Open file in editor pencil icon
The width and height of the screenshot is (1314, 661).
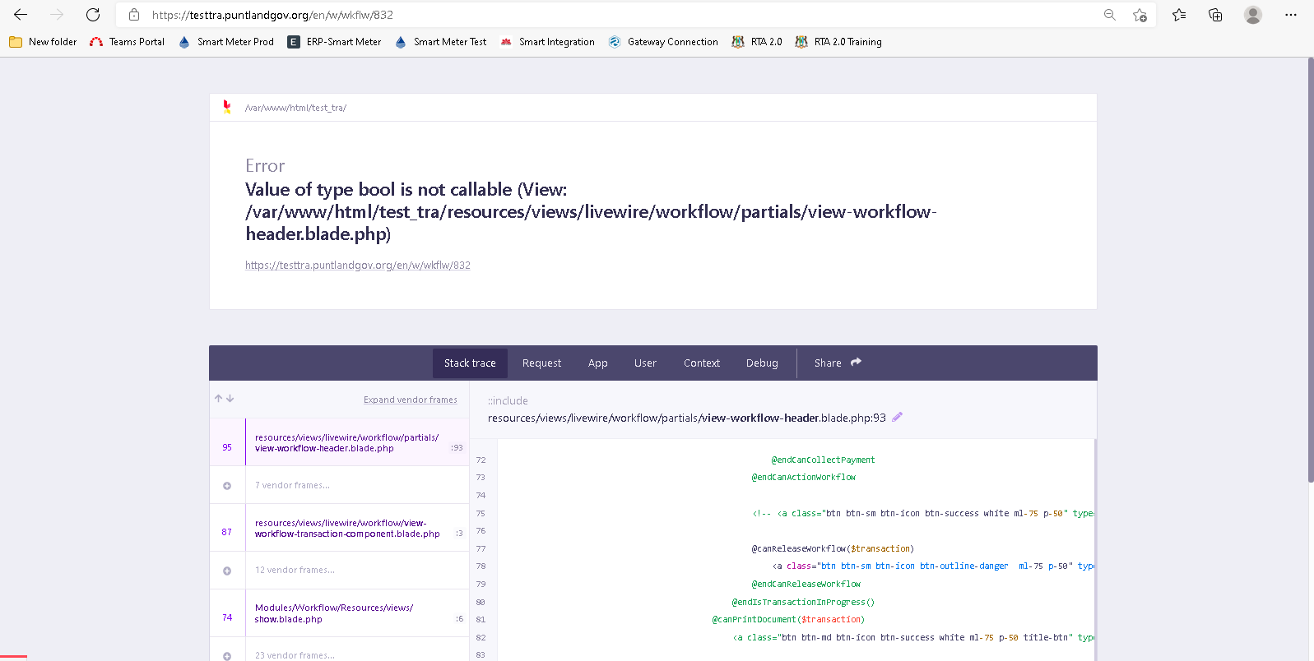[897, 417]
